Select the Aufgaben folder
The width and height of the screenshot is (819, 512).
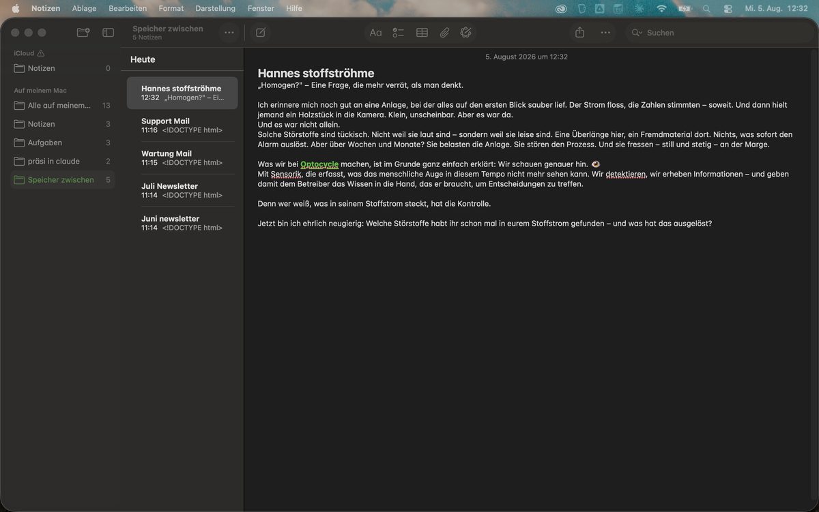(62, 142)
